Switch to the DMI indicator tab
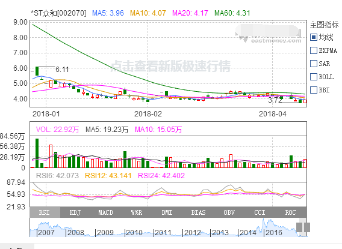This screenshot has width=342, height=249. click(167, 212)
